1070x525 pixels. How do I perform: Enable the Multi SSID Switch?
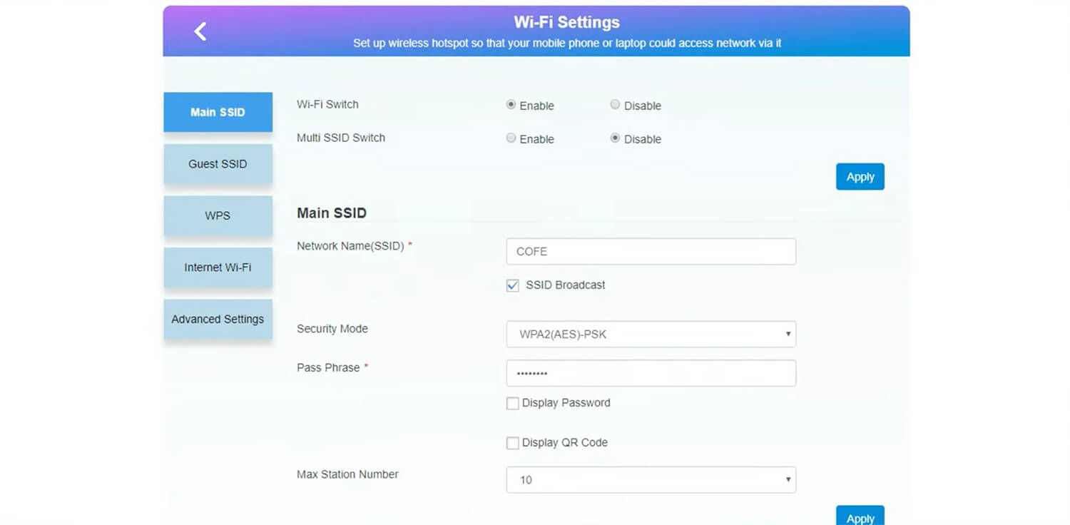(x=511, y=138)
